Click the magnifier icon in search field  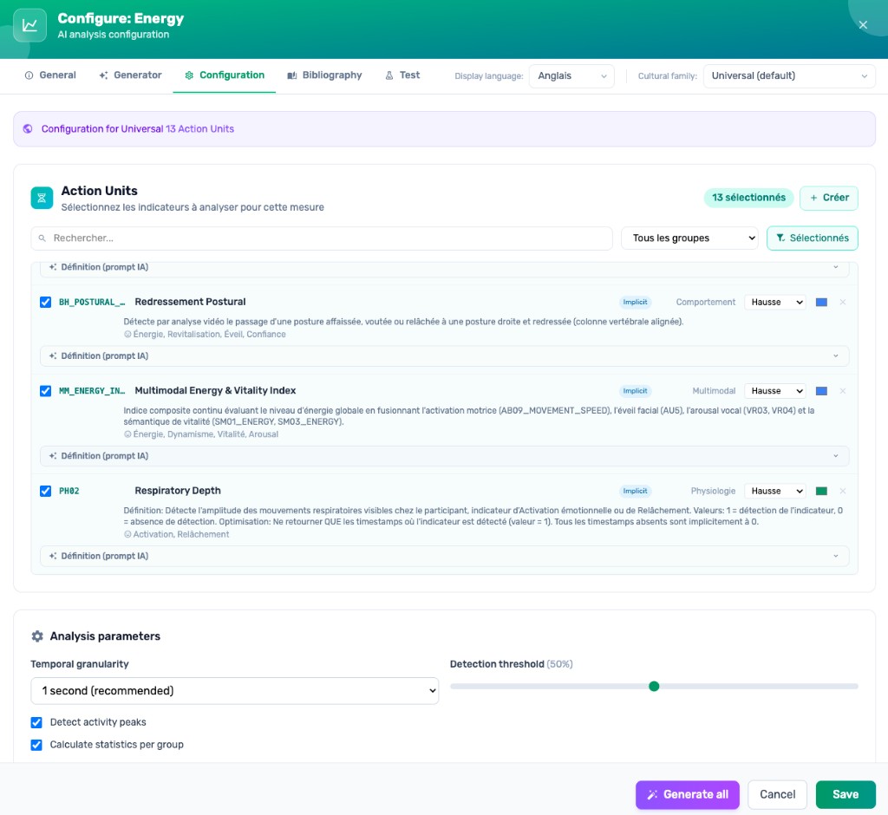42,238
